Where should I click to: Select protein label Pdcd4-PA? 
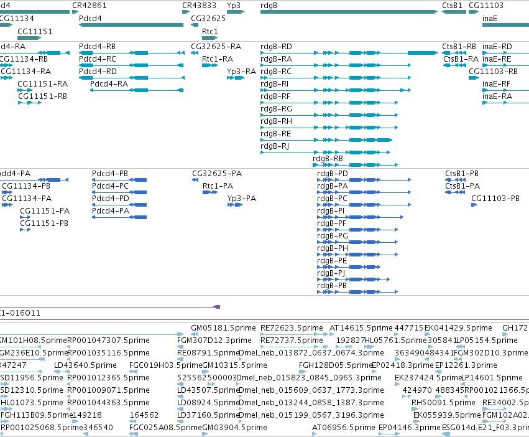tap(111, 211)
